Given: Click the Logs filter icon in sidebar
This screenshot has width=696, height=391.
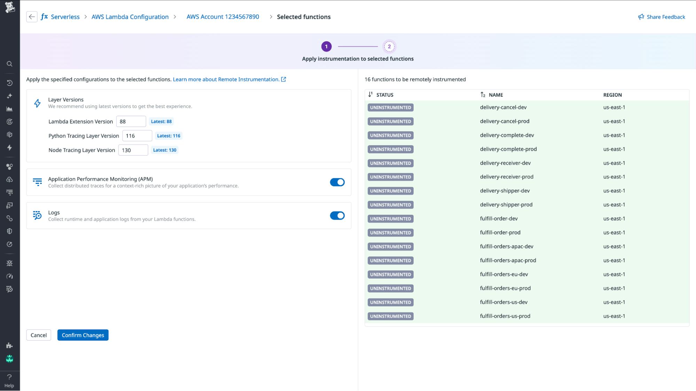Looking at the screenshot, I should (9, 192).
